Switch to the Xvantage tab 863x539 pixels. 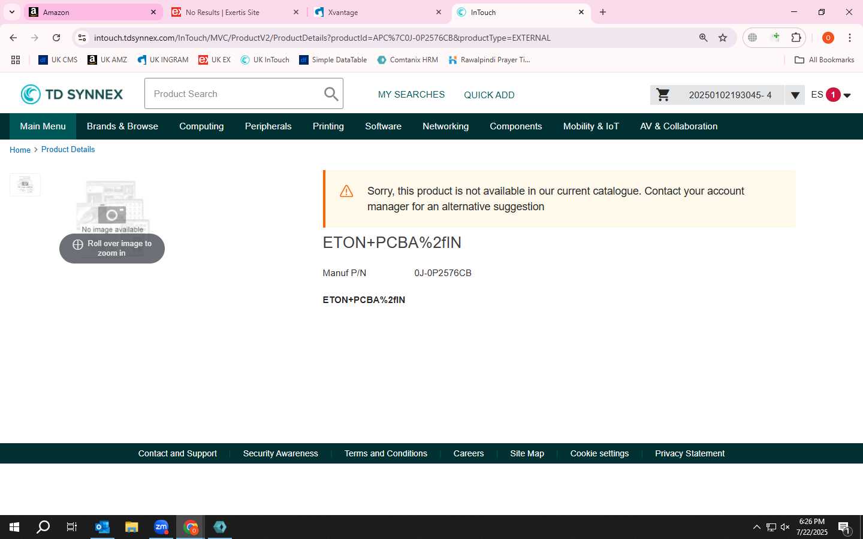(x=378, y=12)
